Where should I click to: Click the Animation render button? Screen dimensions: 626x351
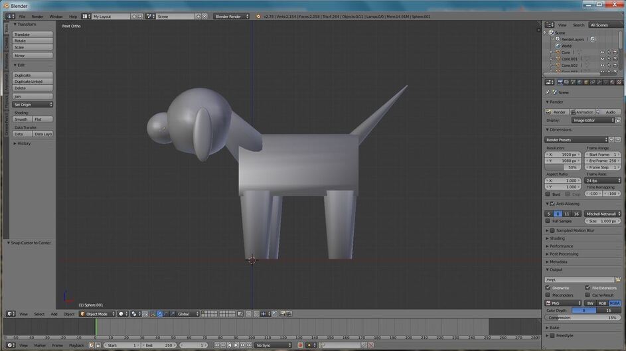[582, 112]
